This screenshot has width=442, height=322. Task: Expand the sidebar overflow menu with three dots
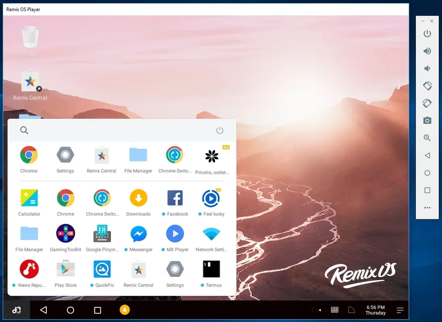coord(427,208)
